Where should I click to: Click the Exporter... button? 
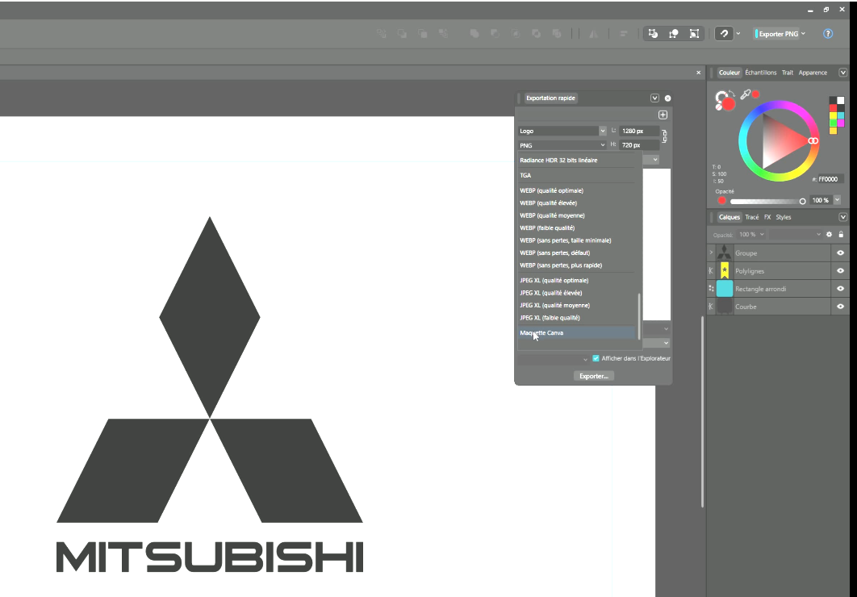593,376
